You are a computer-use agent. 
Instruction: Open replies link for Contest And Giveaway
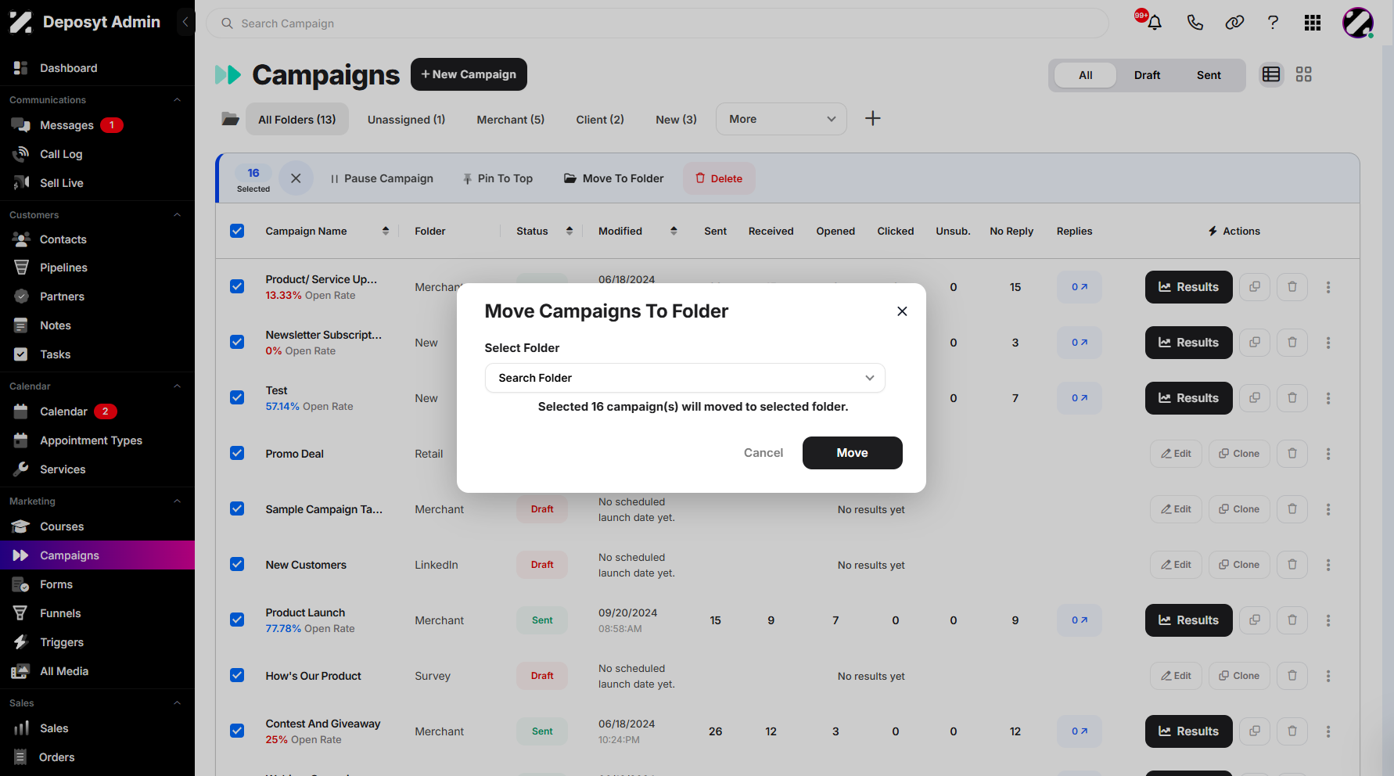click(1080, 731)
